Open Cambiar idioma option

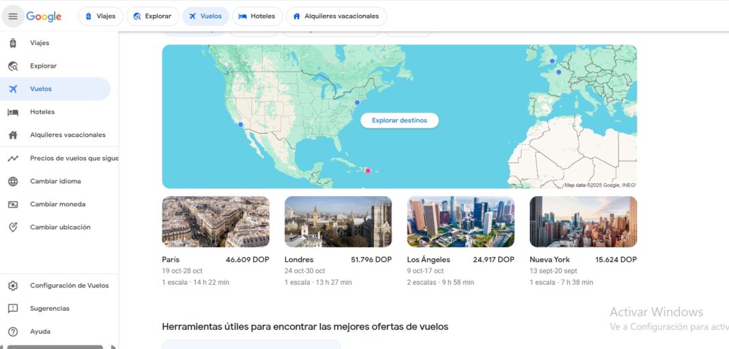[55, 182]
